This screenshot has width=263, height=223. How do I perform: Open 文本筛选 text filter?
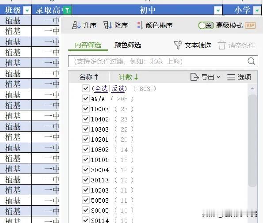[x=193, y=45]
